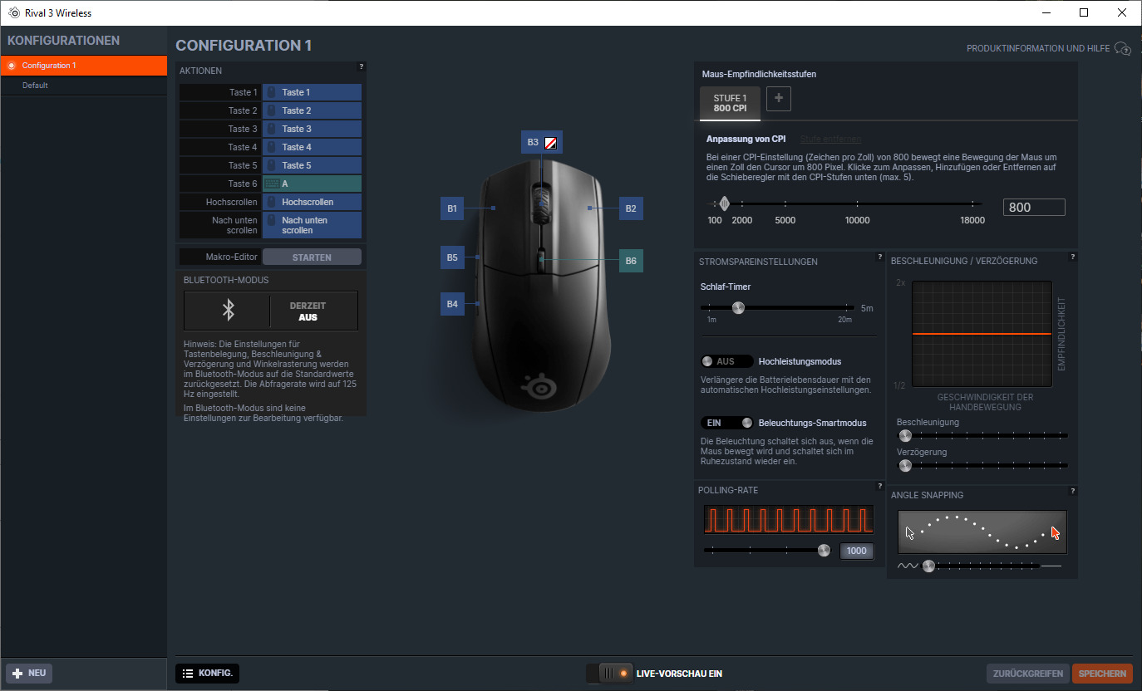This screenshot has width=1142, height=691.
Task: Click the Schlaf-Timer slider handle
Action: click(x=737, y=308)
